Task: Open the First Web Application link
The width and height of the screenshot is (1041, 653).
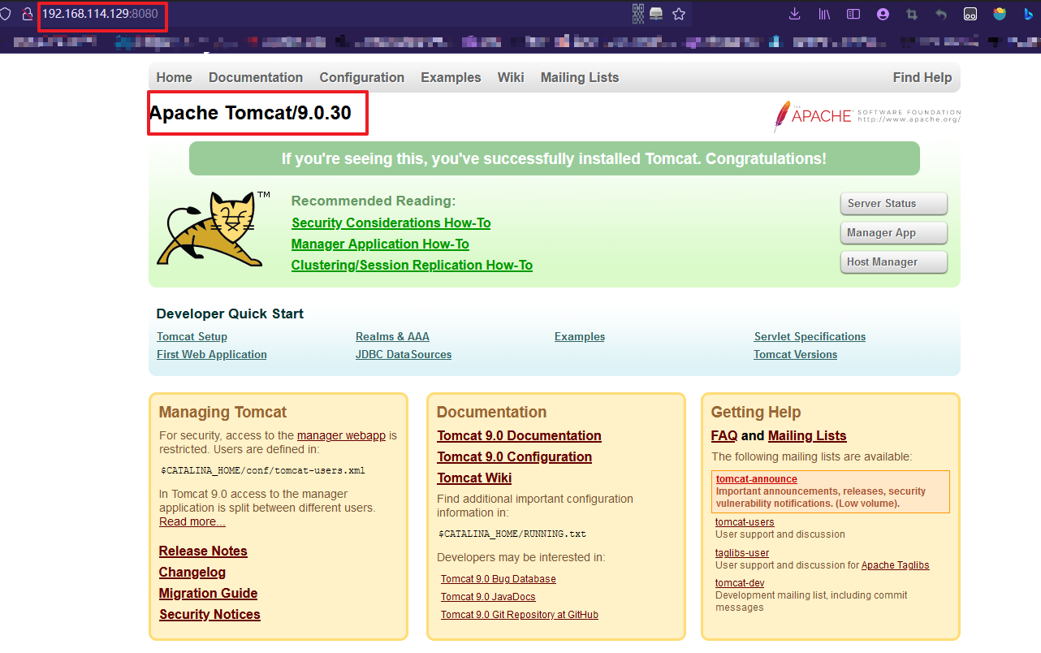Action: click(x=212, y=354)
